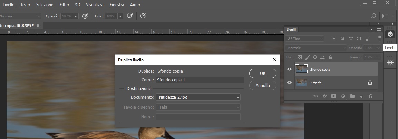Screen dimensions: 398x139
Task: Expand the Opacità dropdown in options bar
Action: [x=76, y=16]
